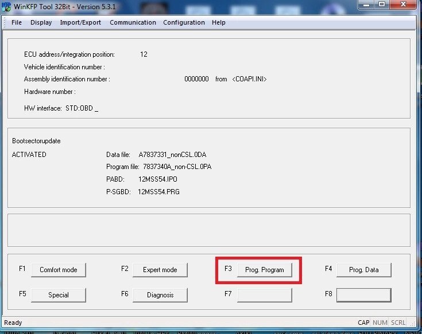The image size is (422, 334).
Task: Maximize the WinKFP window
Action: [381, 5]
